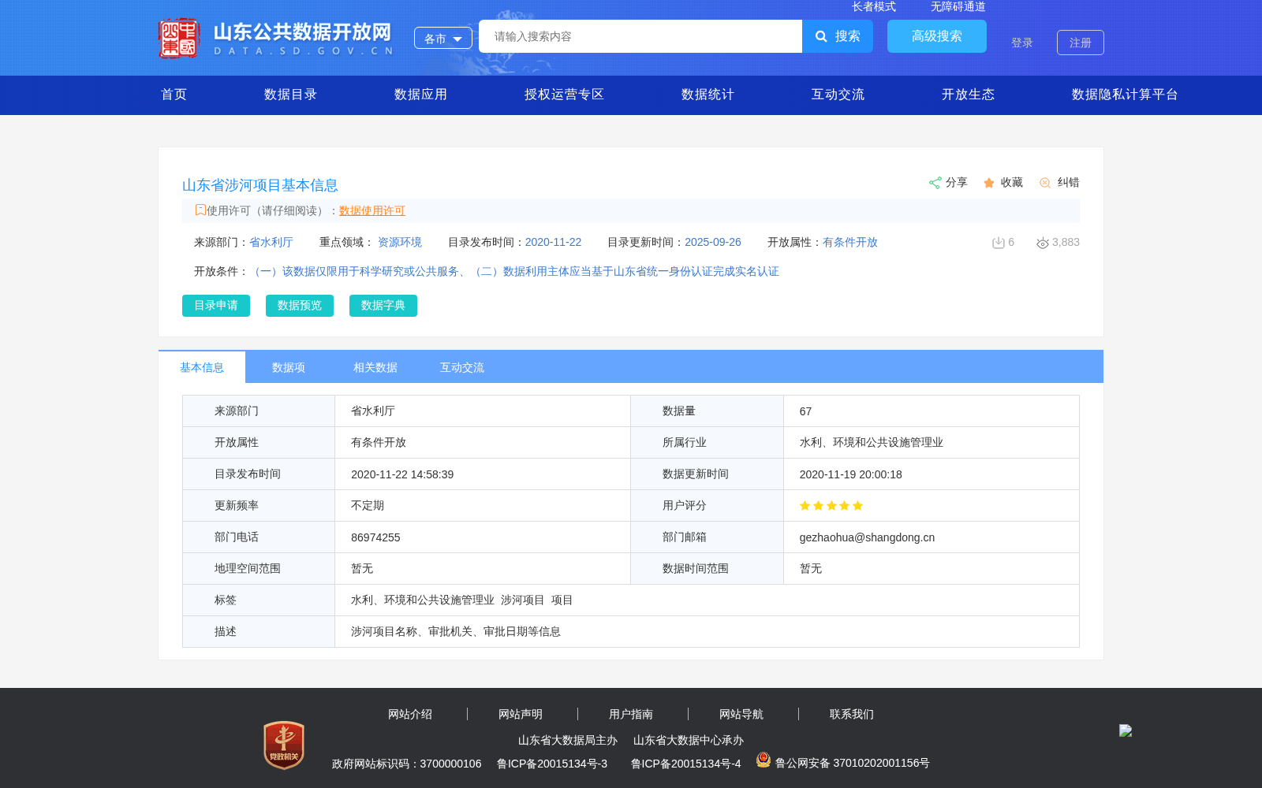Open the 用户指南 footer link

click(631, 714)
